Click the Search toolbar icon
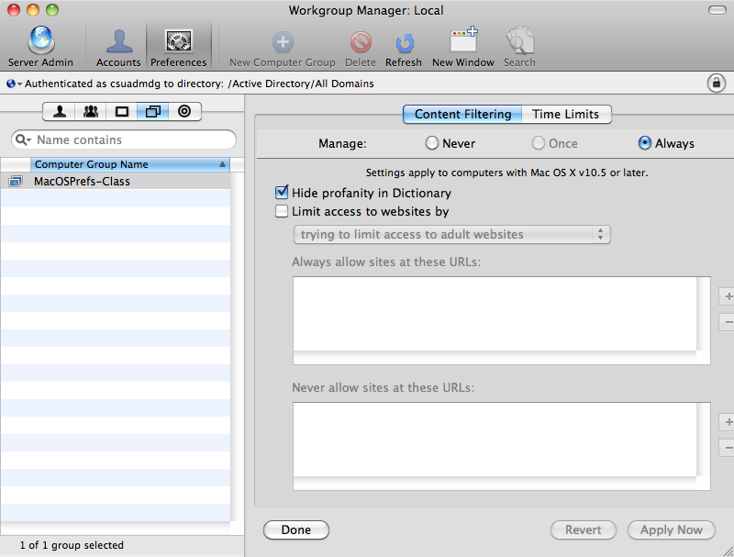This screenshot has height=557, width=734. pos(519,47)
